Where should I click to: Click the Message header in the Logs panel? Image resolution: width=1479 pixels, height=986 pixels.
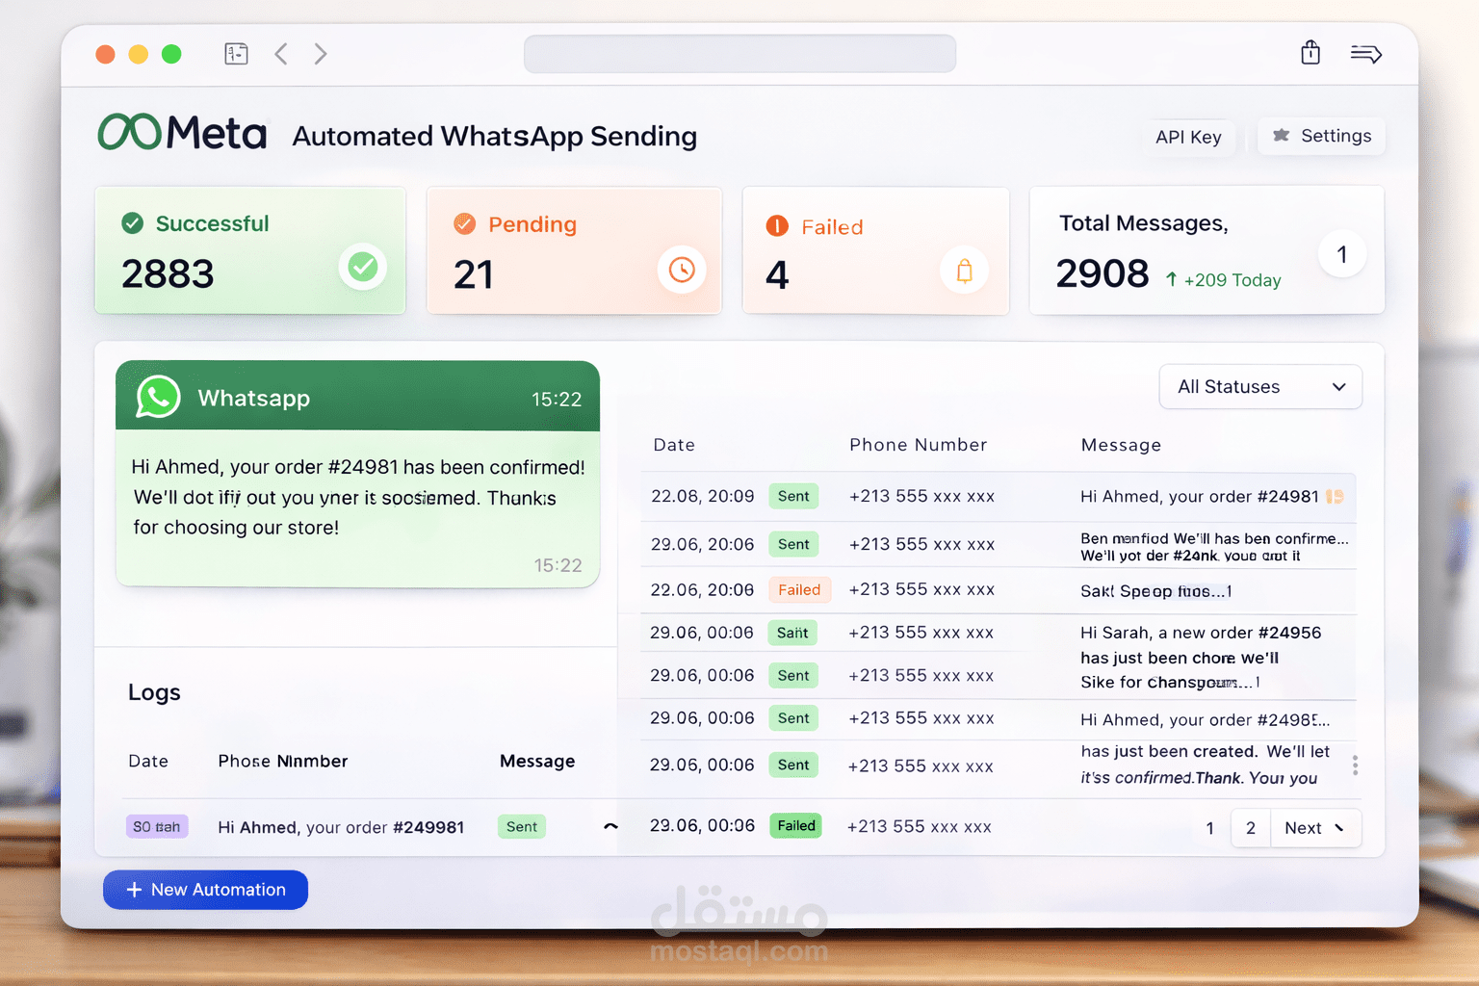[x=537, y=761]
